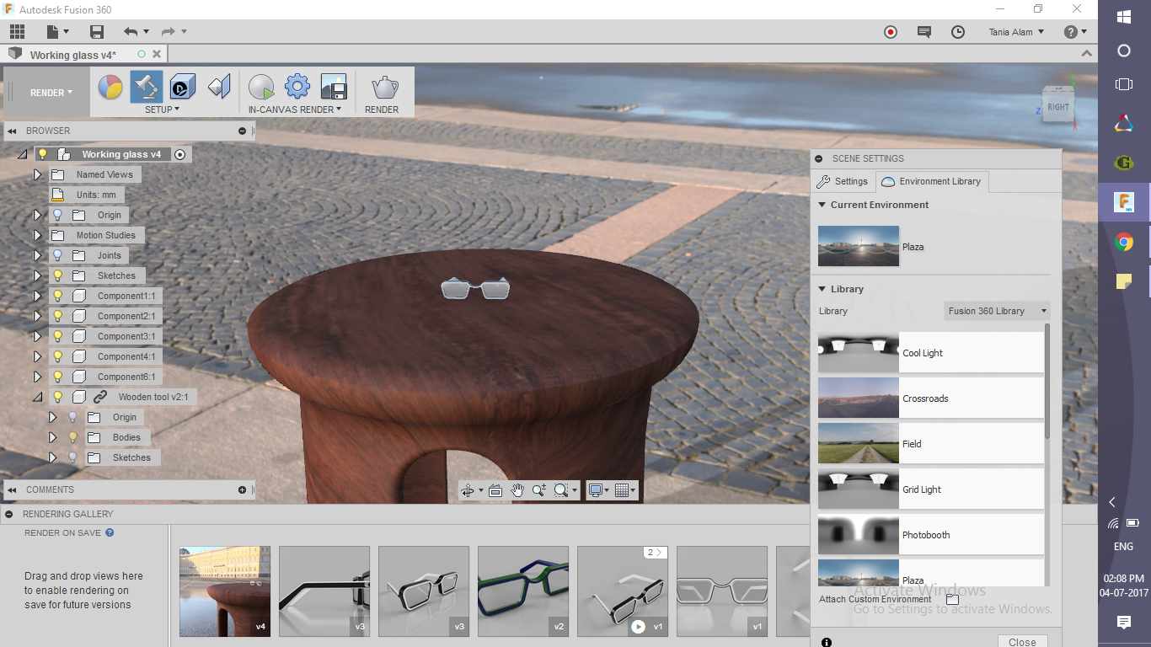1151x647 pixels.
Task: Select the Look At tool
Action: pyautogui.click(x=495, y=489)
